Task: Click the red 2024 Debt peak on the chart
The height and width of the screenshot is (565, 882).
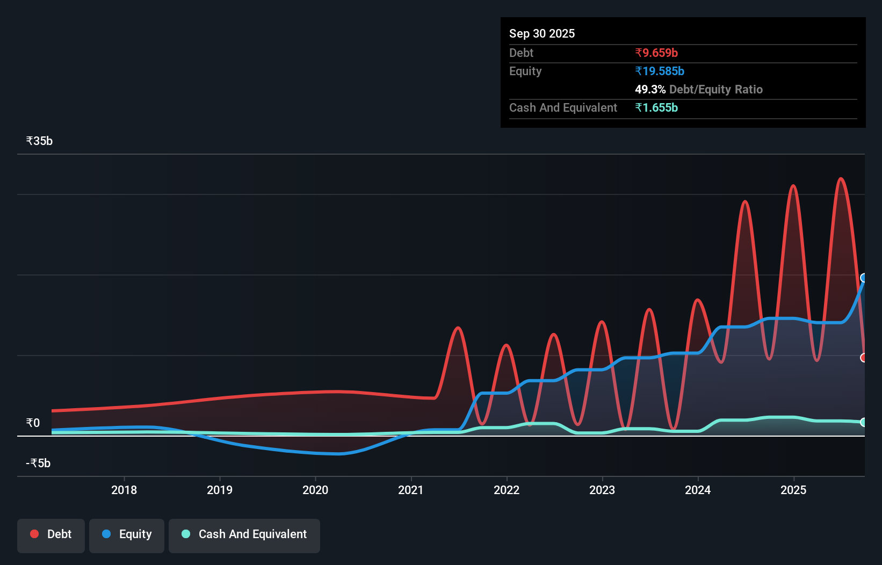Action: [744, 200]
